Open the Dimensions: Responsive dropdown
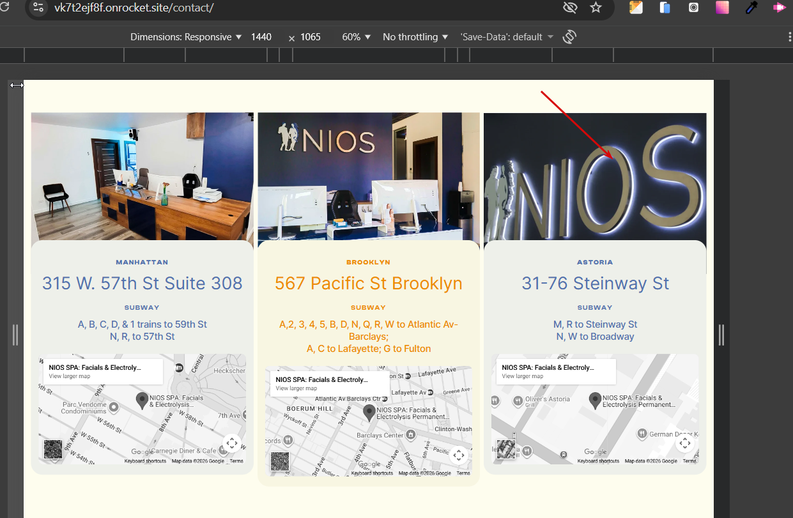This screenshot has width=793, height=518. 186,37
